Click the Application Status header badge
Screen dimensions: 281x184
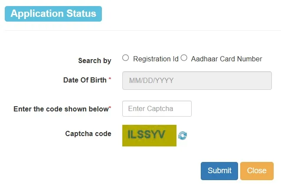tap(53, 14)
